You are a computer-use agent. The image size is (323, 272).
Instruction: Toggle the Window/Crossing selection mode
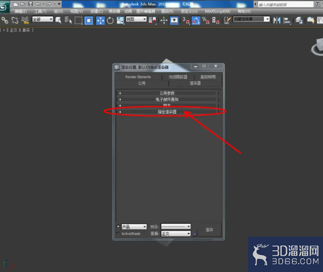pos(88,20)
